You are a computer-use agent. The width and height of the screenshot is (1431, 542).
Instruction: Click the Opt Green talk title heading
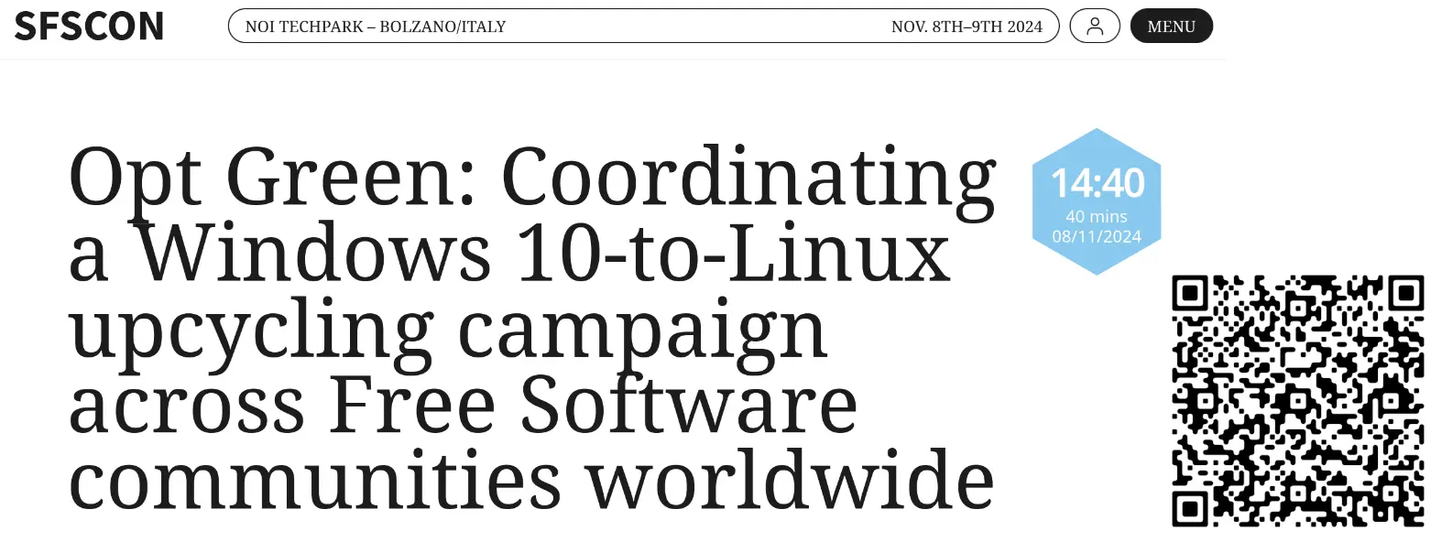coord(531,330)
